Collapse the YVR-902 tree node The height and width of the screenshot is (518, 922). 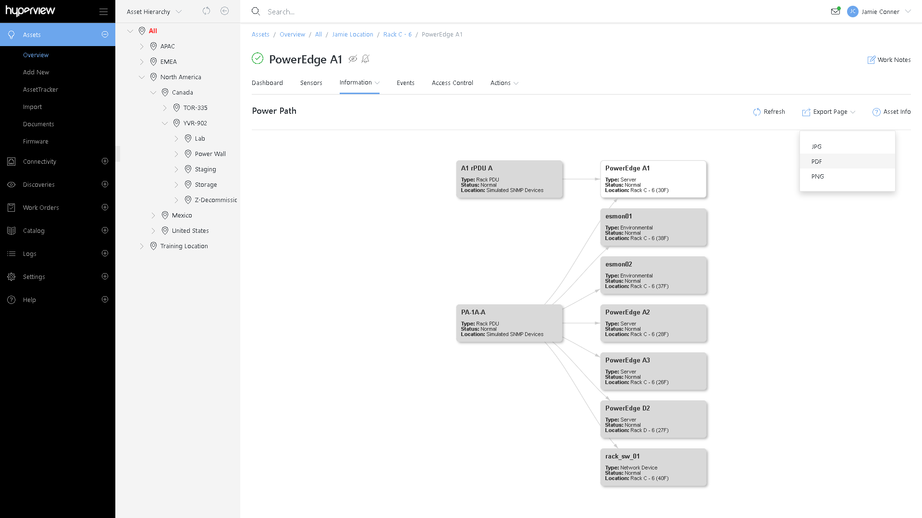[x=165, y=123]
